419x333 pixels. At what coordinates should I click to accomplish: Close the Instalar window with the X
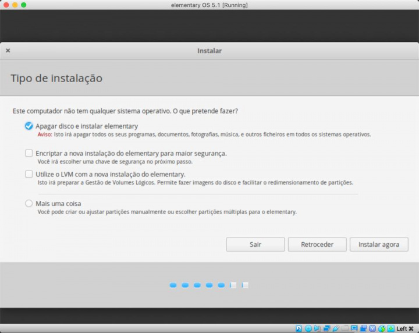pyautogui.click(x=8, y=51)
